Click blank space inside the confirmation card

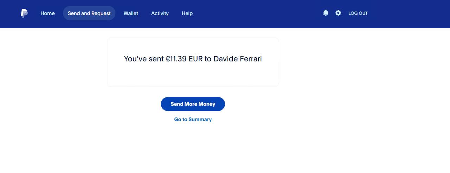(x=193, y=77)
